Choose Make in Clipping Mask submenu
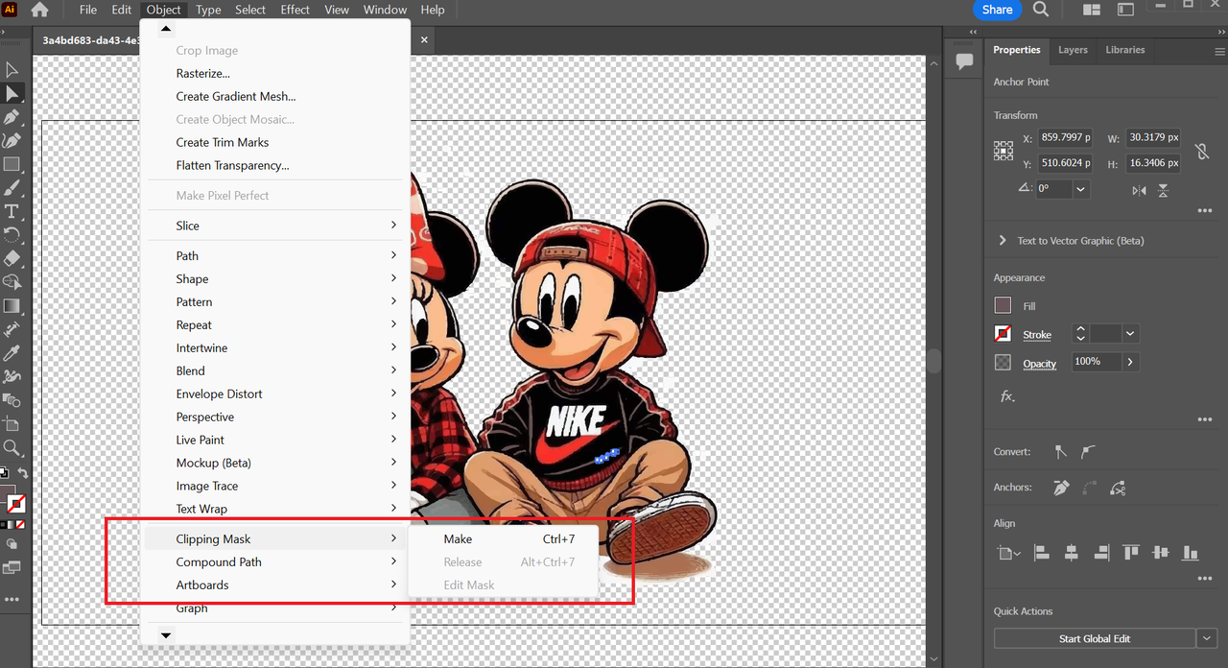The image size is (1228, 668). tap(504, 539)
